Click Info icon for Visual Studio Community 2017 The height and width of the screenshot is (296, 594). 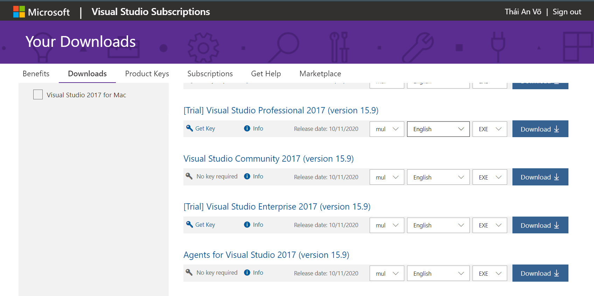[247, 176]
